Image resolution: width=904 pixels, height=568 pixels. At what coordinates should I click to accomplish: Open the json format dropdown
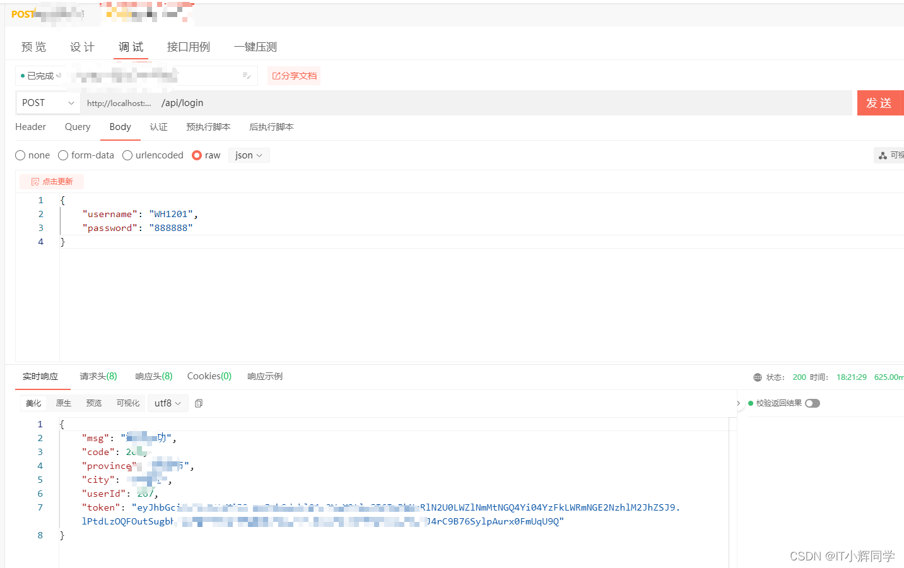tap(249, 155)
